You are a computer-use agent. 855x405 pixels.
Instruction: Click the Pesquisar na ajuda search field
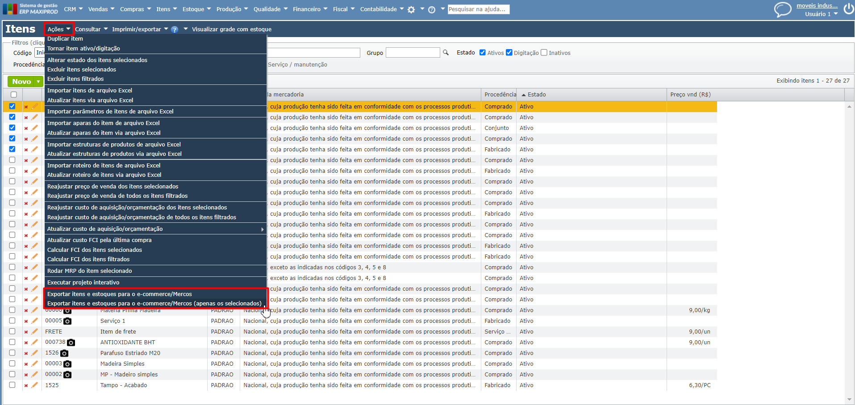click(x=478, y=9)
